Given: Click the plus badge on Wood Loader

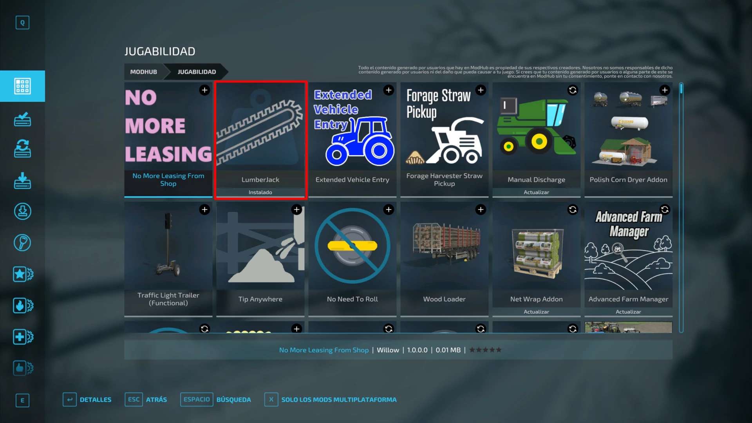Looking at the screenshot, I should 481,210.
